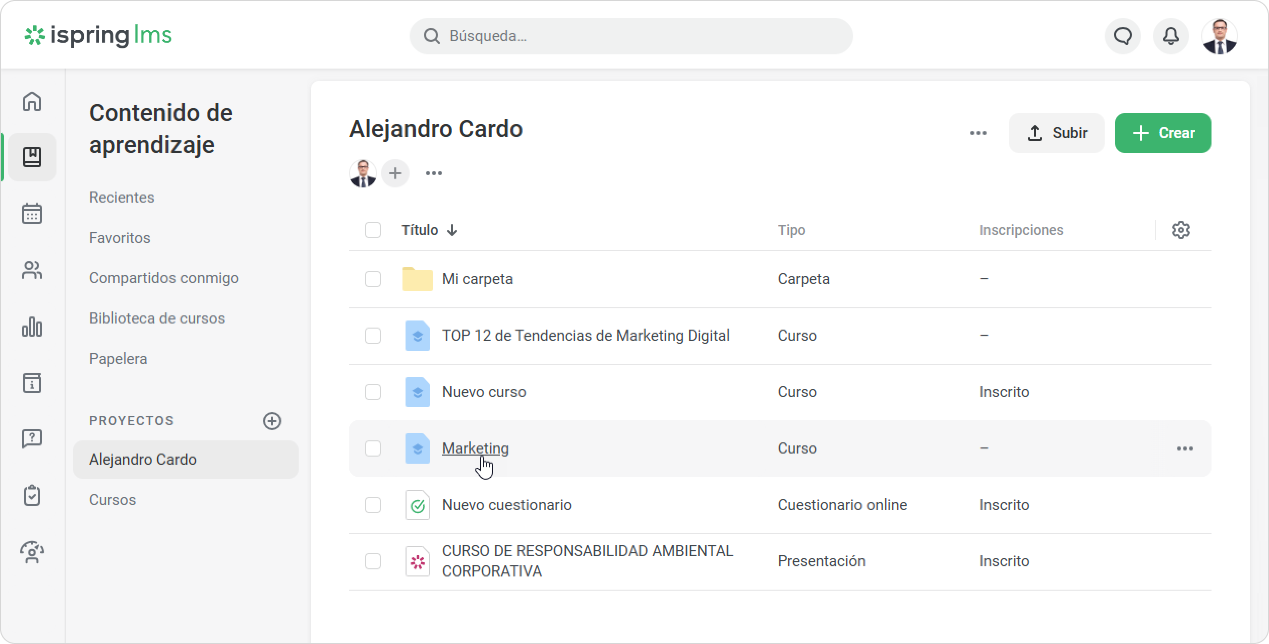
Task: Click the green Crear button
Action: [1163, 133]
